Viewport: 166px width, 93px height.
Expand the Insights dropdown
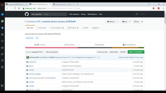pos(96,28)
